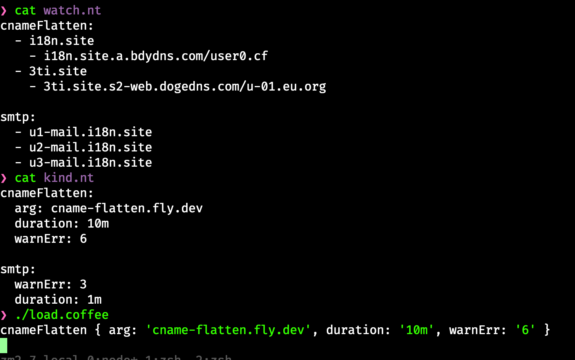Switch to tmux window 1:zsh

click(163, 358)
